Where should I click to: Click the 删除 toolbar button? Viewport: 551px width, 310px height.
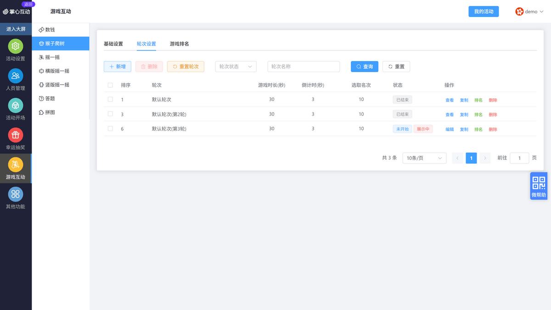coord(149,67)
